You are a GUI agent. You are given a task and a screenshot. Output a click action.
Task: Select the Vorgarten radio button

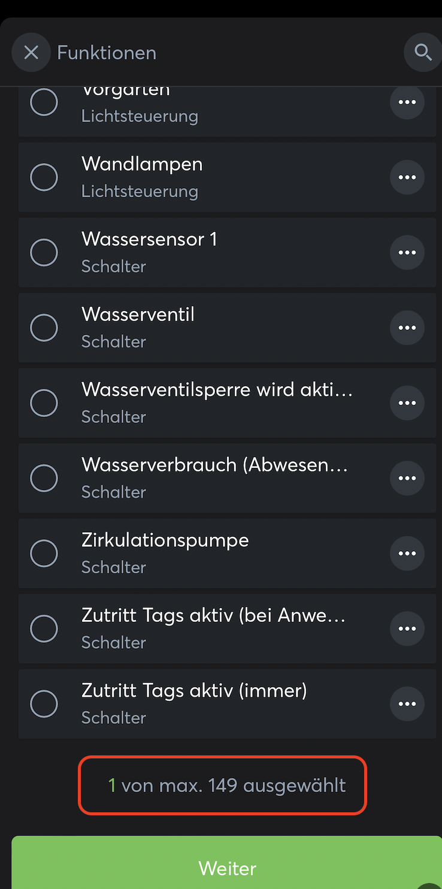(44, 102)
